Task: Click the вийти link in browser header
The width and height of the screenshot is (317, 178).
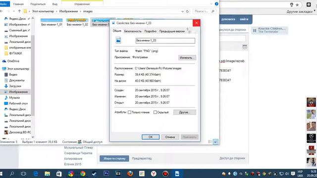Action: click(244, 19)
